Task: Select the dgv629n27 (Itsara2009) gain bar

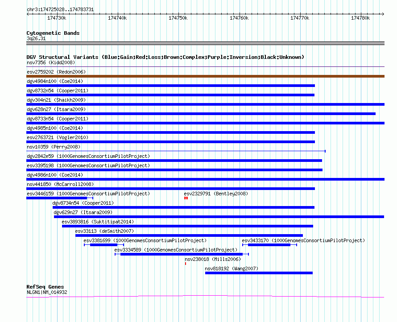Action: [x=219, y=217]
